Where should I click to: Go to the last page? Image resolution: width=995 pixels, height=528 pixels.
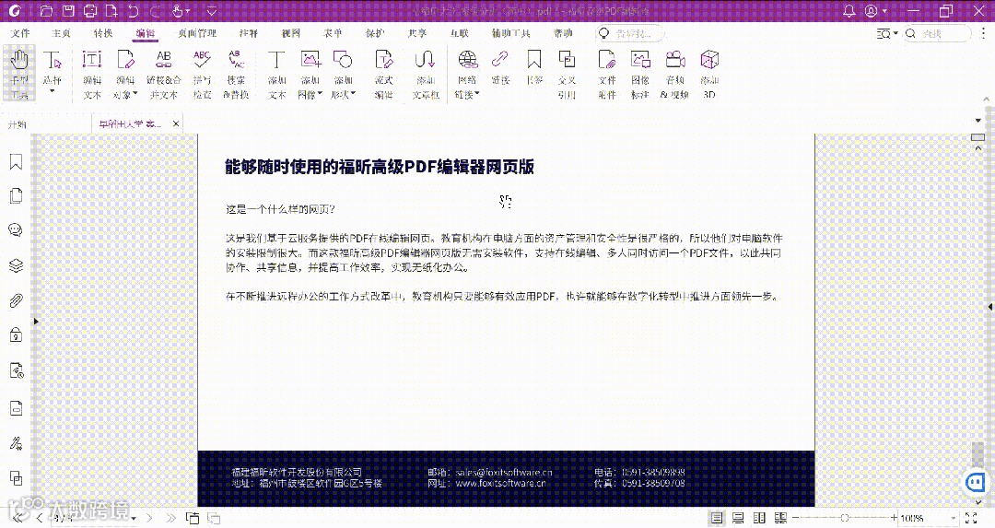pos(170,518)
